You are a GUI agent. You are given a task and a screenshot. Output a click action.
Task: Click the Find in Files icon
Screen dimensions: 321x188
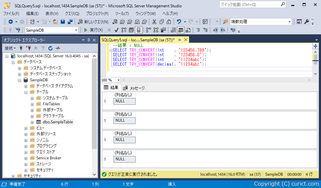225,22
